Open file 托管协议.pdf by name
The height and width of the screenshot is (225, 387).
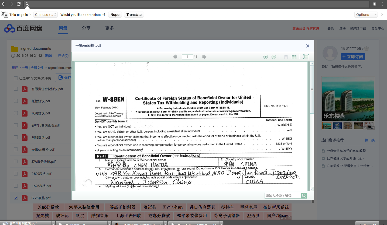[41, 101]
